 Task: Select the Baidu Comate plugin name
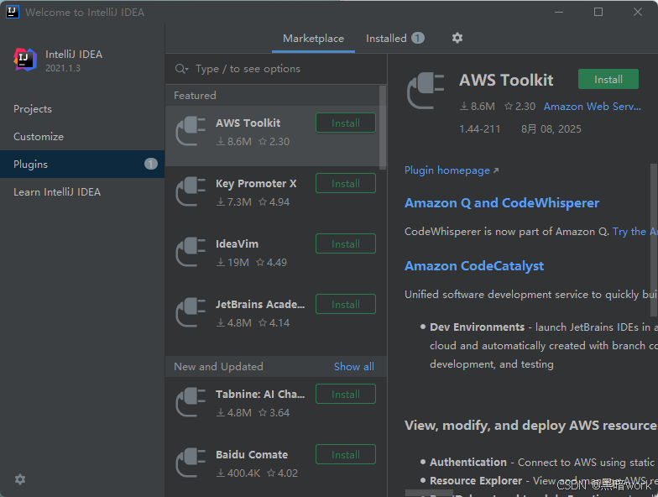[x=252, y=455]
